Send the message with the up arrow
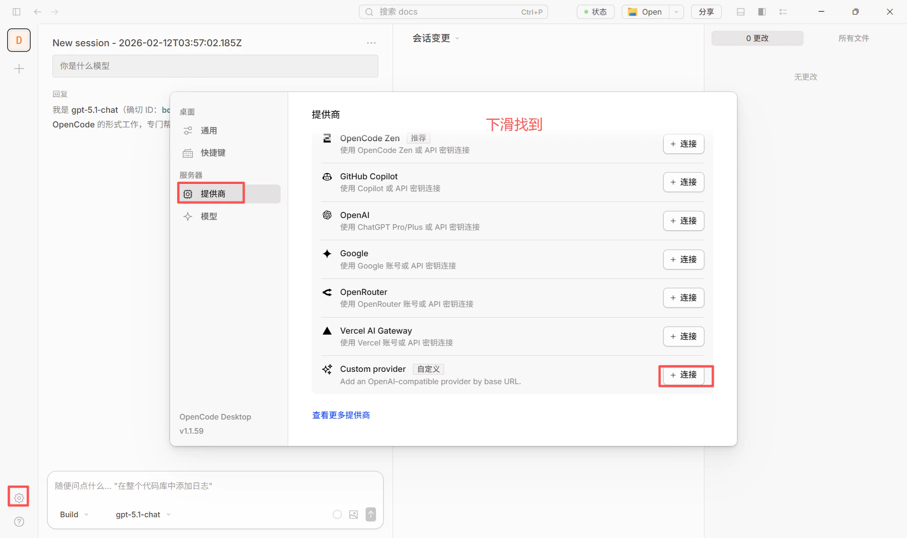The width and height of the screenshot is (907, 538). [371, 514]
